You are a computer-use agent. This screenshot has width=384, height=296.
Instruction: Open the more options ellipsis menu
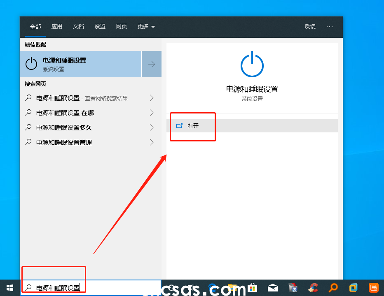(330, 26)
